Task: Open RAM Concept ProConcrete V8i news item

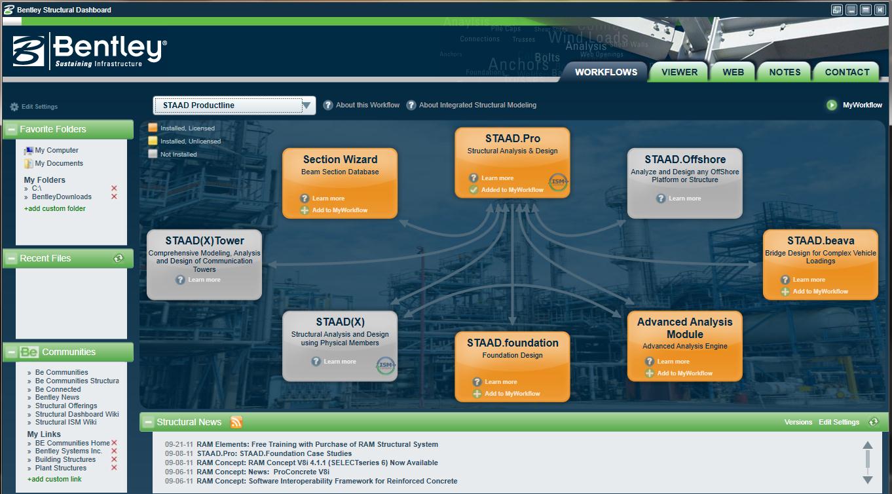Action: (263, 472)
